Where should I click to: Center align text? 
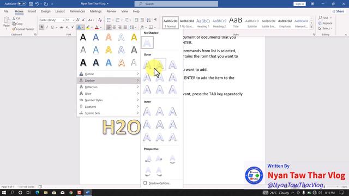(x=114, y=27)
